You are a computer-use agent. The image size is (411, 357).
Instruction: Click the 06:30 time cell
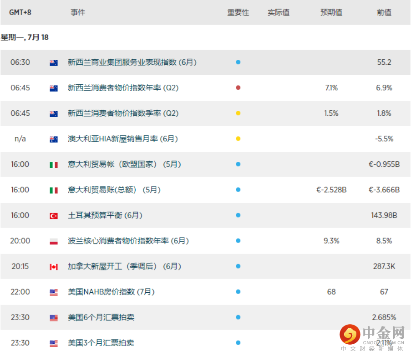click(x=20, y=62)
